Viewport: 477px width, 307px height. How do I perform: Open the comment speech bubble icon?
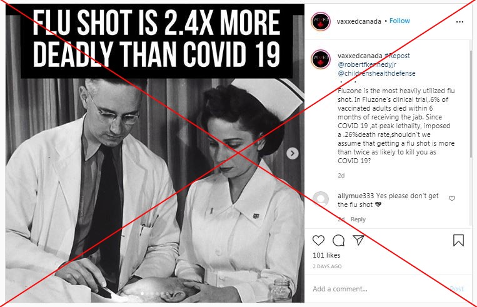pyautogui.click(x=338, y=240)
